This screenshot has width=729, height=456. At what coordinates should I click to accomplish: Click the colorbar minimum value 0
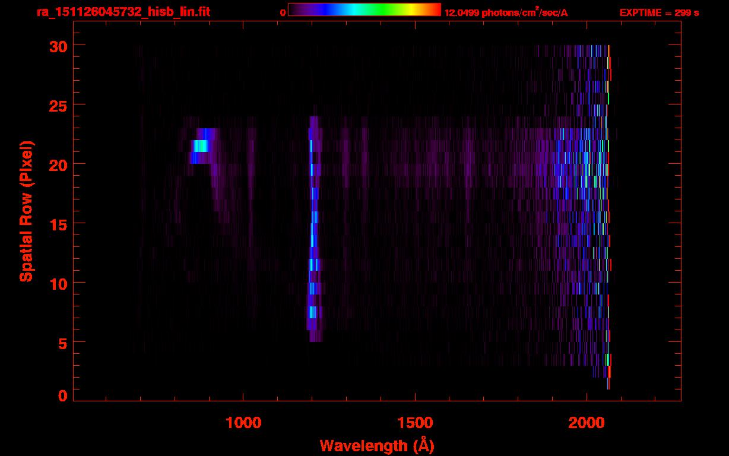283,12
